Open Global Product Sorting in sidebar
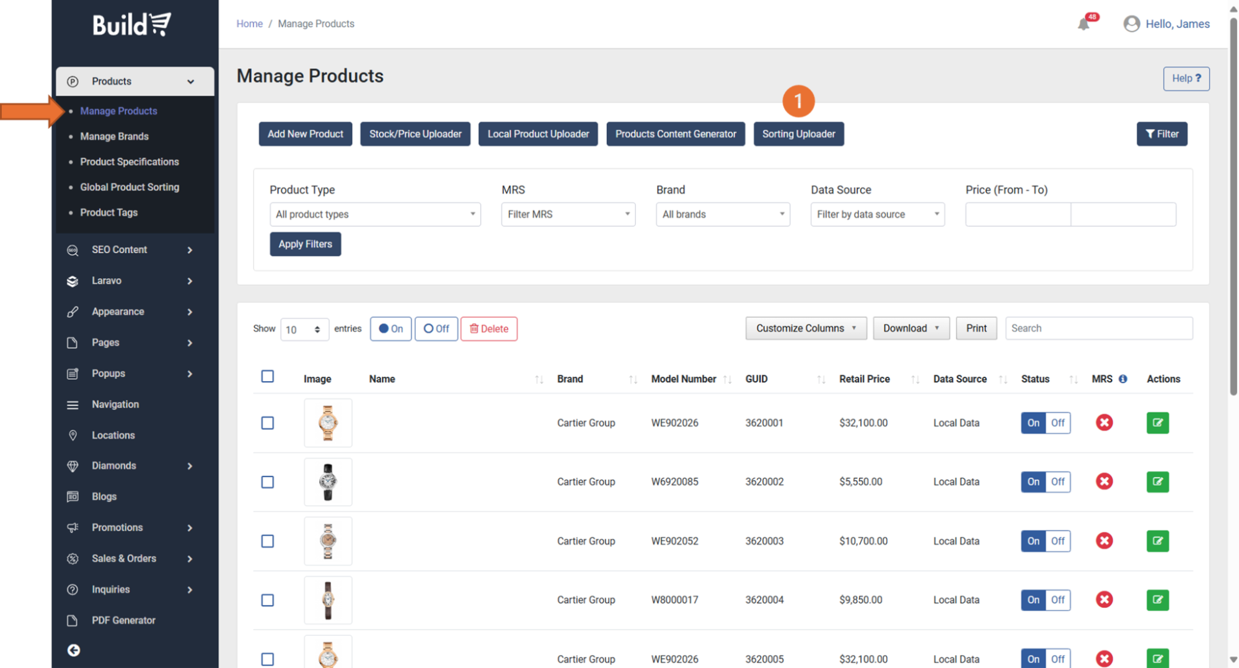This screenshot has width=1239, height=668. [x=129, y=187]
